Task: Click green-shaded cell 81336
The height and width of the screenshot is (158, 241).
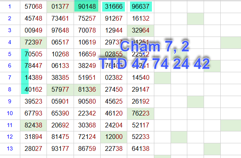Action: click(87, 90)
